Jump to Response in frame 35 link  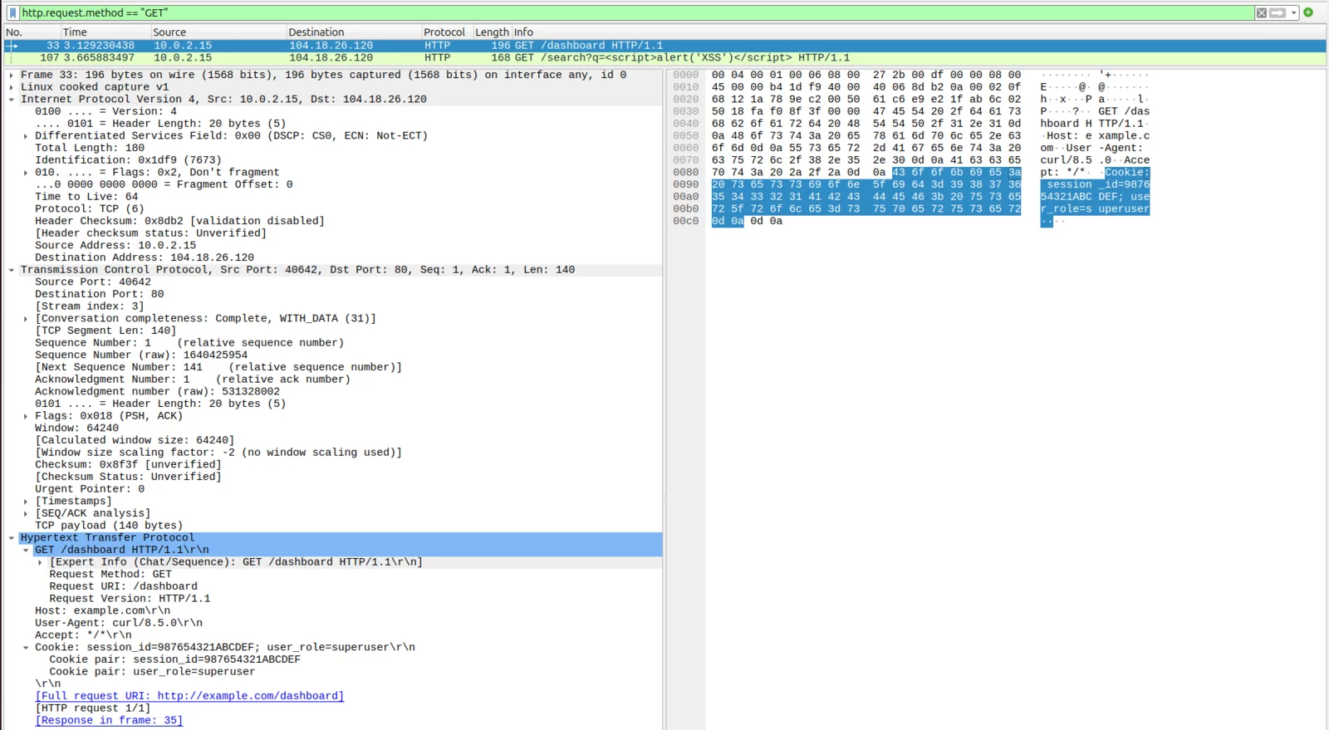coord(109,720)
